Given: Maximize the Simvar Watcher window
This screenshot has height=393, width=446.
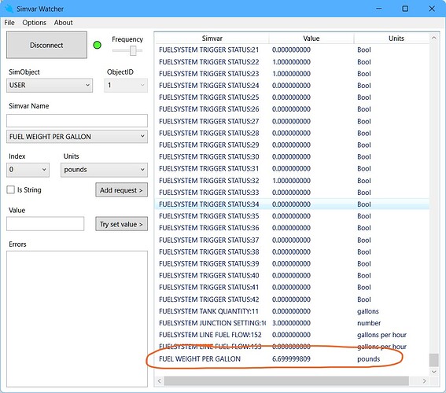Looking at the screenshot, I should point(405,9).
